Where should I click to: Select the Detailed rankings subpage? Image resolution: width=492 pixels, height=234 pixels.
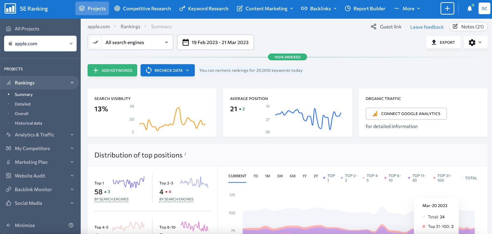[x=23, y=104]
